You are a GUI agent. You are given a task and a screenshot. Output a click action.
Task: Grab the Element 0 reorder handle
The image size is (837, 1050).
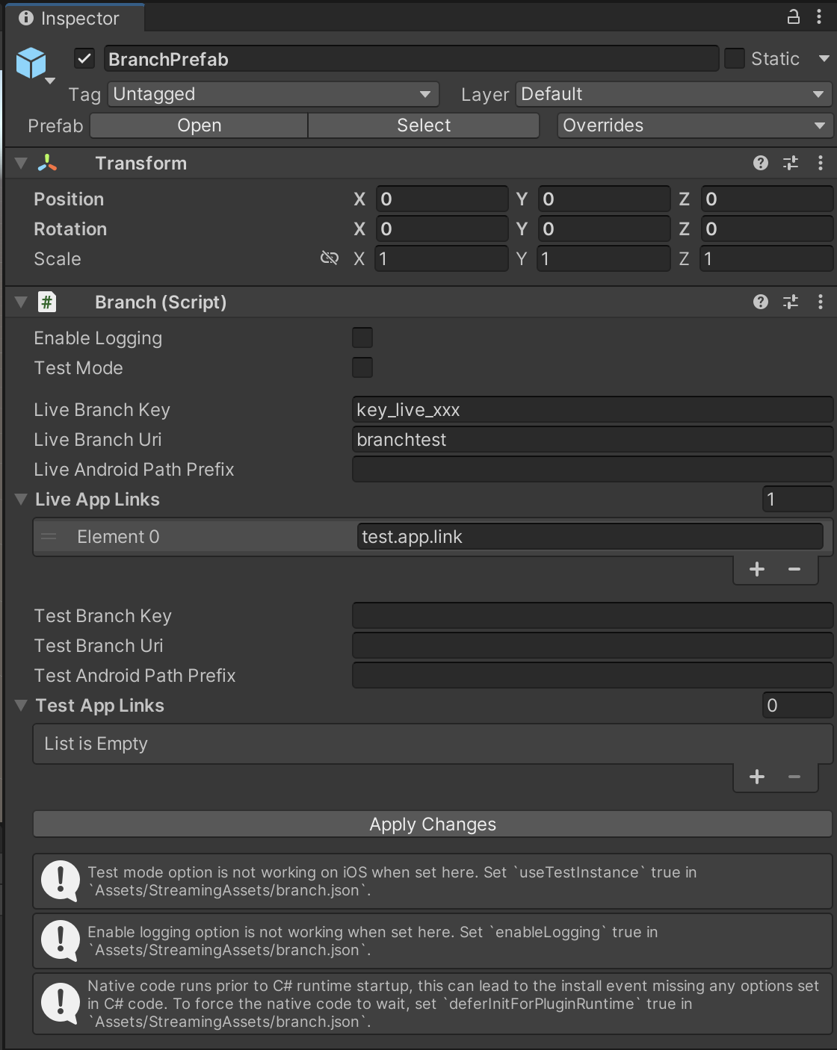click(x=49, y=536)
